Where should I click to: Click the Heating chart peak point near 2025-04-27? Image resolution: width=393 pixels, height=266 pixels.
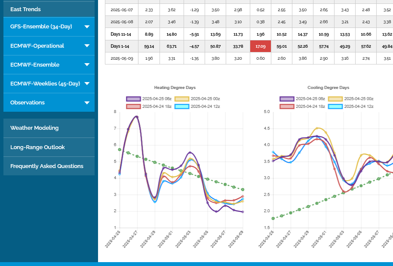137,116
